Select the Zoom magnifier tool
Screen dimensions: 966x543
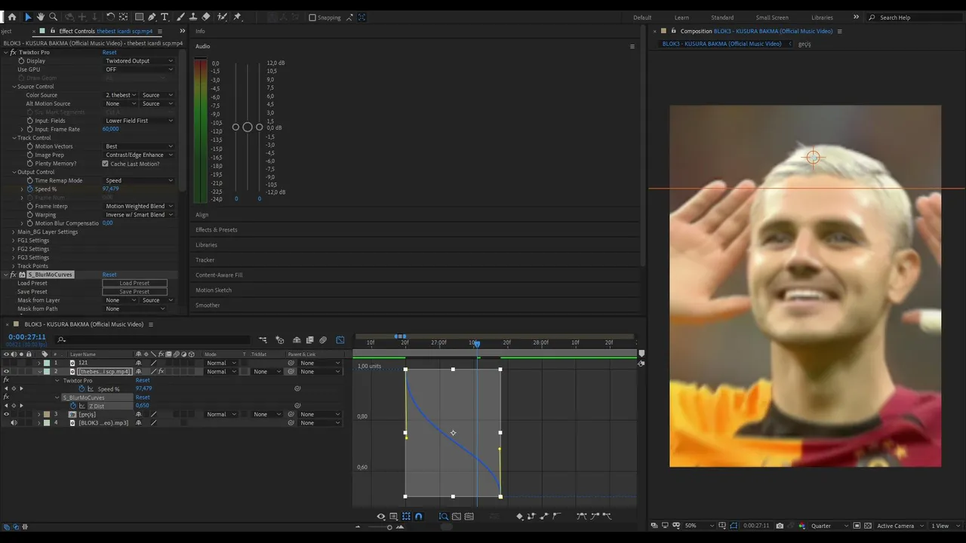[x=53, y=17]
